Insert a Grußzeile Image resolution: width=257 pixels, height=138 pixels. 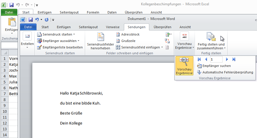[x=126, y=41]
